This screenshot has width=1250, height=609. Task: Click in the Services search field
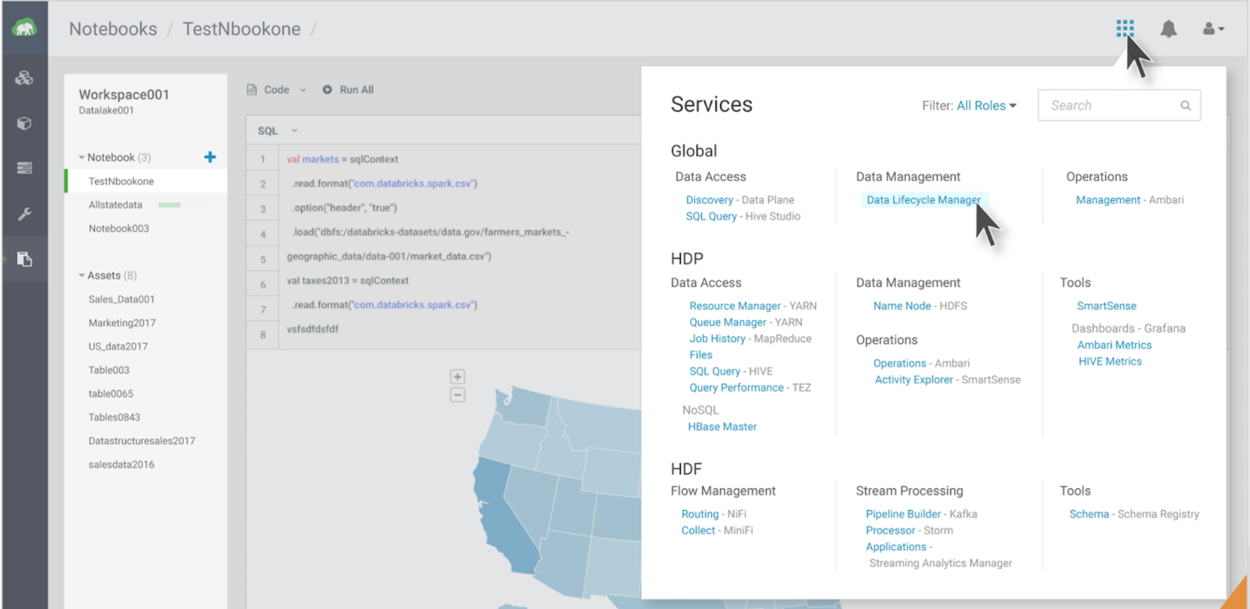(1119, 106)
